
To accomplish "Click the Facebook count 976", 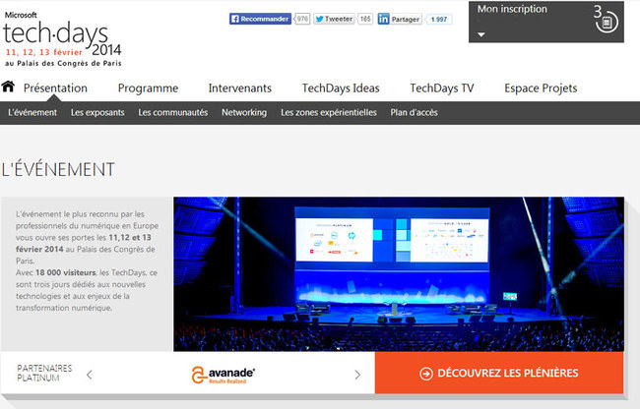I will click(302, 19).
